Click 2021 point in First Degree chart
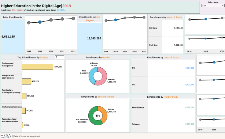This screenshot has width=225, height=139. tap(134, 17)
